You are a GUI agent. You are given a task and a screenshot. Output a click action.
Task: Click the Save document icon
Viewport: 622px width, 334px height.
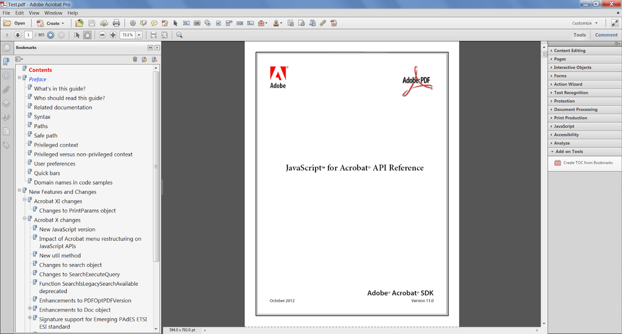pyautogui.click(x=91, y=23)
